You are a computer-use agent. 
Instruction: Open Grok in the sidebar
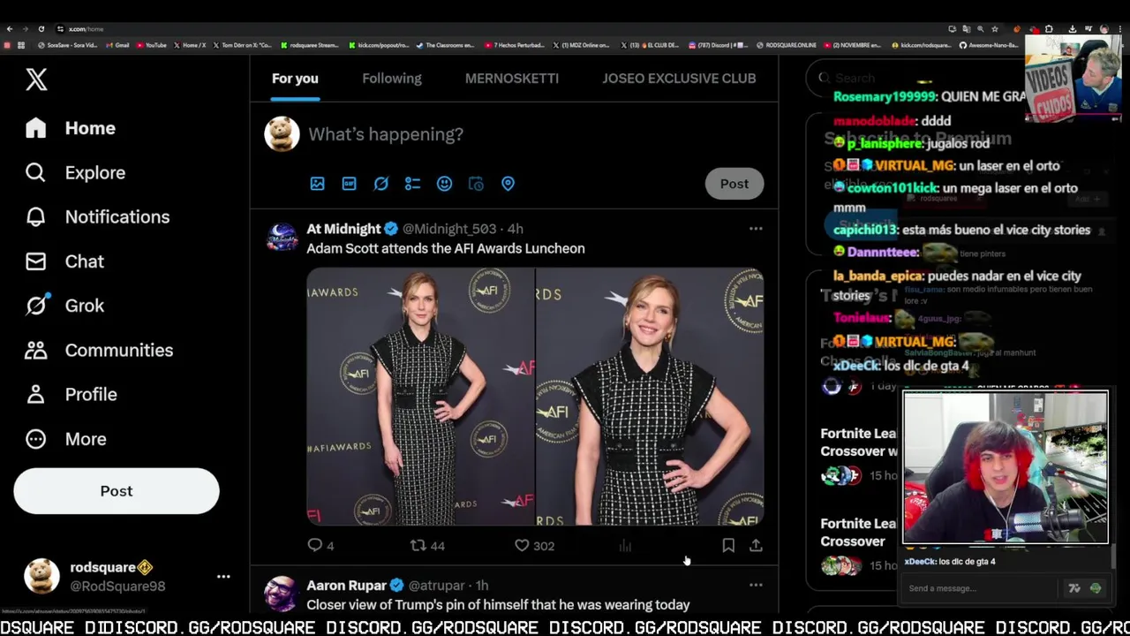click(x=64, y=306)
